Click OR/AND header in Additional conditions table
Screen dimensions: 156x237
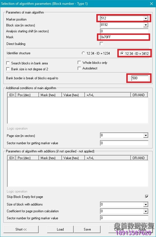139,95
